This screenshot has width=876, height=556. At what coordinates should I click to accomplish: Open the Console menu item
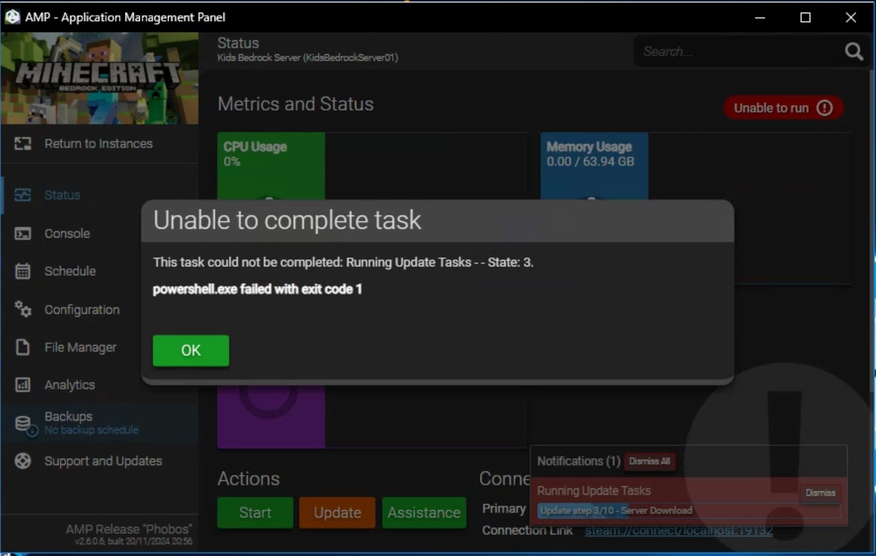(67, 234)
